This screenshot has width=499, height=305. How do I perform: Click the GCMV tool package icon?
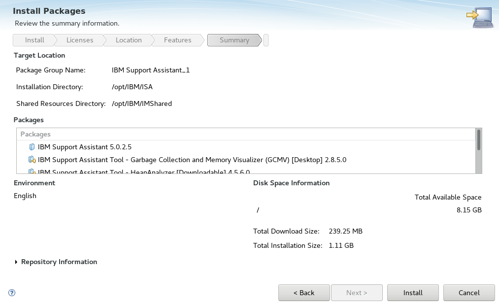click(x=32, y=160)
